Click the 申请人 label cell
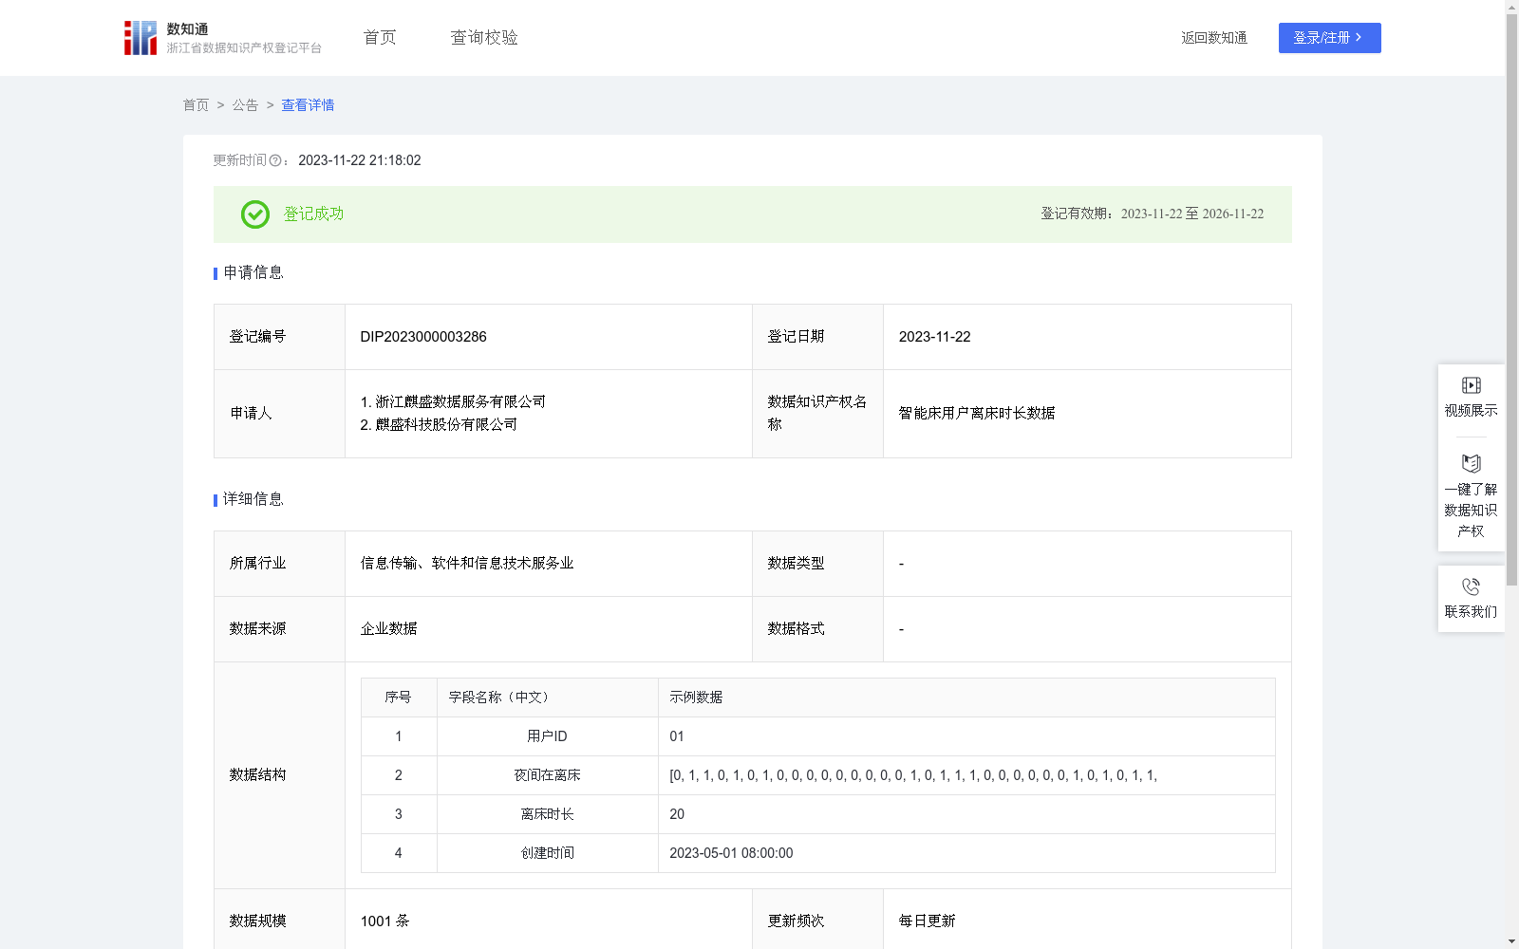1519x949 pixels. [279, 414]
